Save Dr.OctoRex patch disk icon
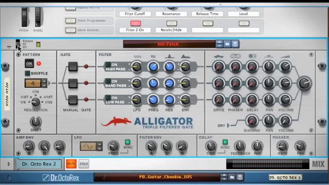This screenshot has height=185, width=329. tap(240, 177)
